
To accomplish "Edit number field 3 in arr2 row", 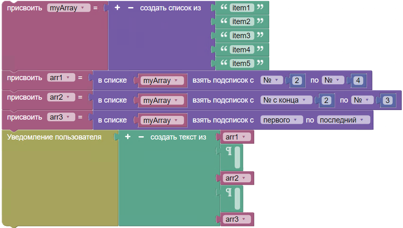I will [x=388, y=100].
